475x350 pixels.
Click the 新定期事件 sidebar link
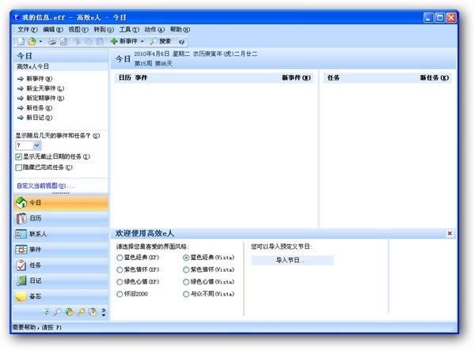pos(45,98)
